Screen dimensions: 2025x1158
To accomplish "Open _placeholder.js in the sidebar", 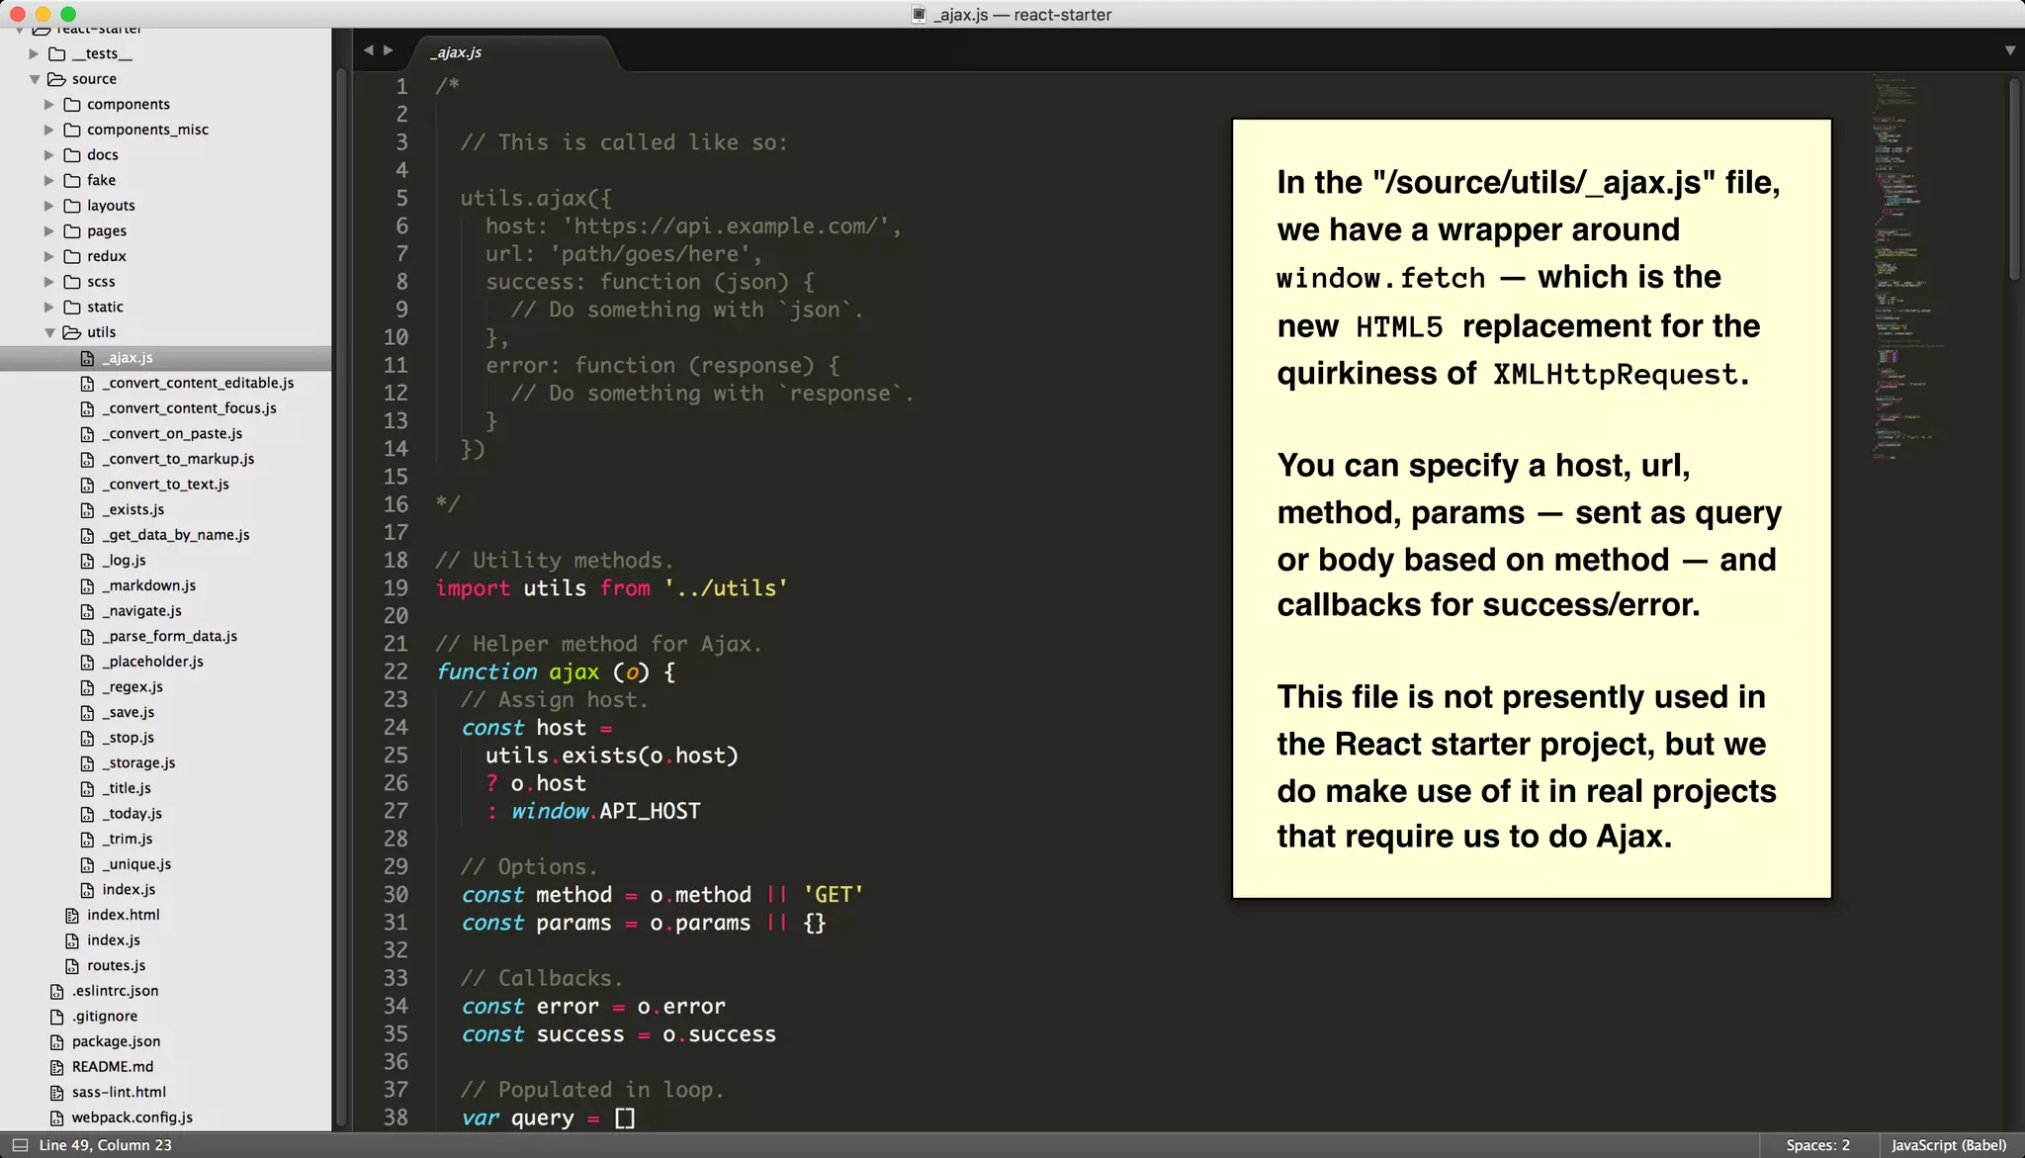I will pyautogui.click(x=153, y=662).
